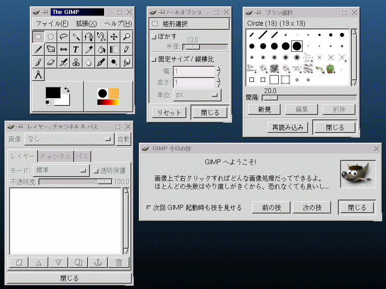Viewport: 386px width, 289px height.
Task: Open the モード 標準 mode dropdown
Action: [61, 170]
